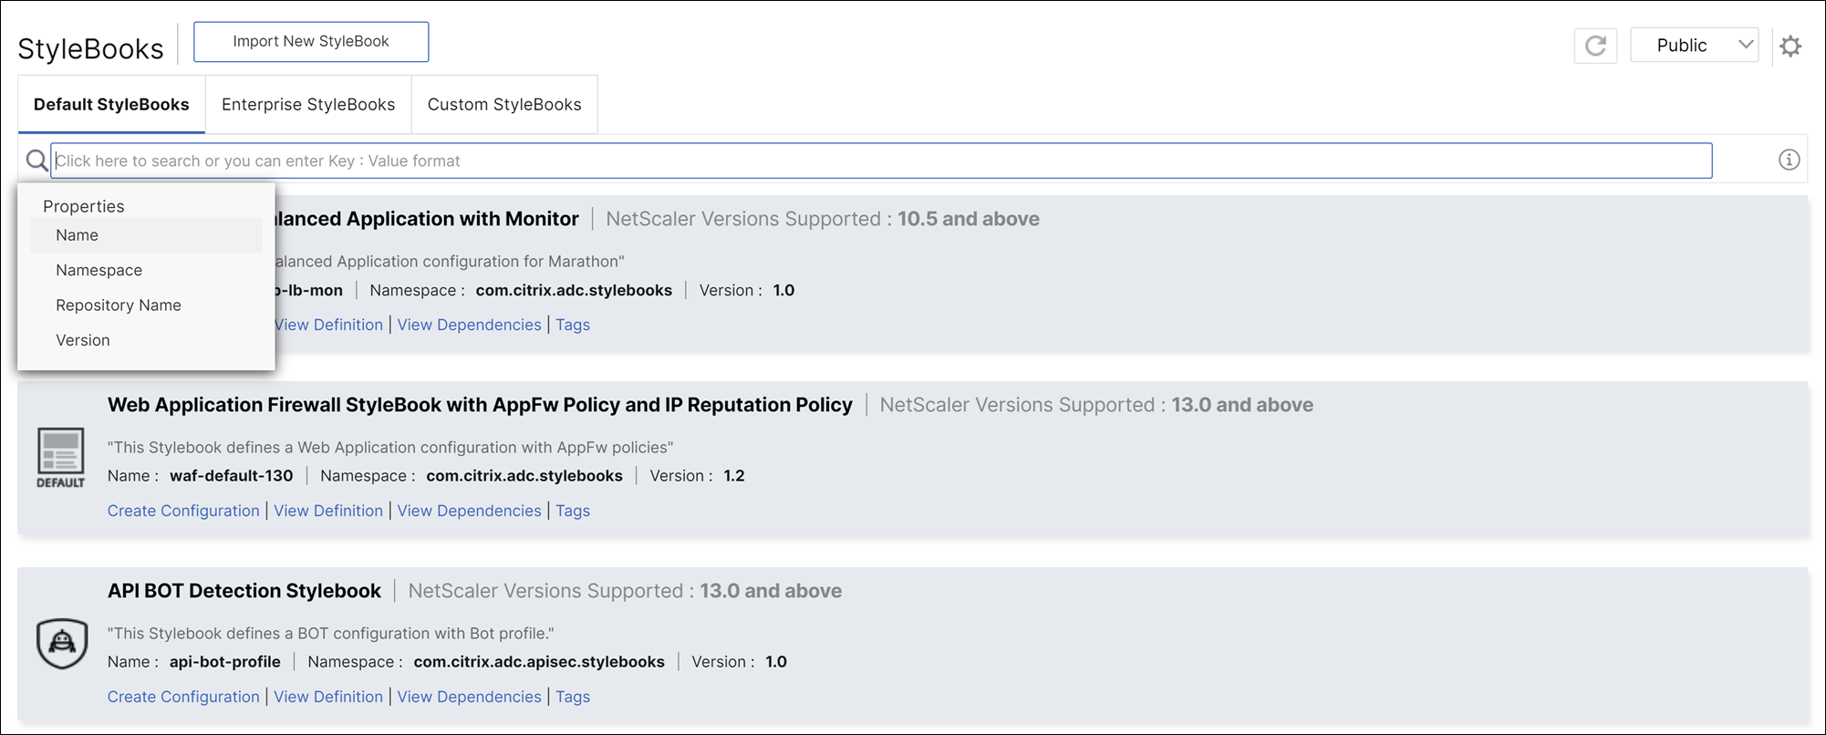The height and width of the screenshot is (735, 1826).
Task: Click the API BOT Detection Stylebook title
Action: pyautogui.click(x=244, y=591)
